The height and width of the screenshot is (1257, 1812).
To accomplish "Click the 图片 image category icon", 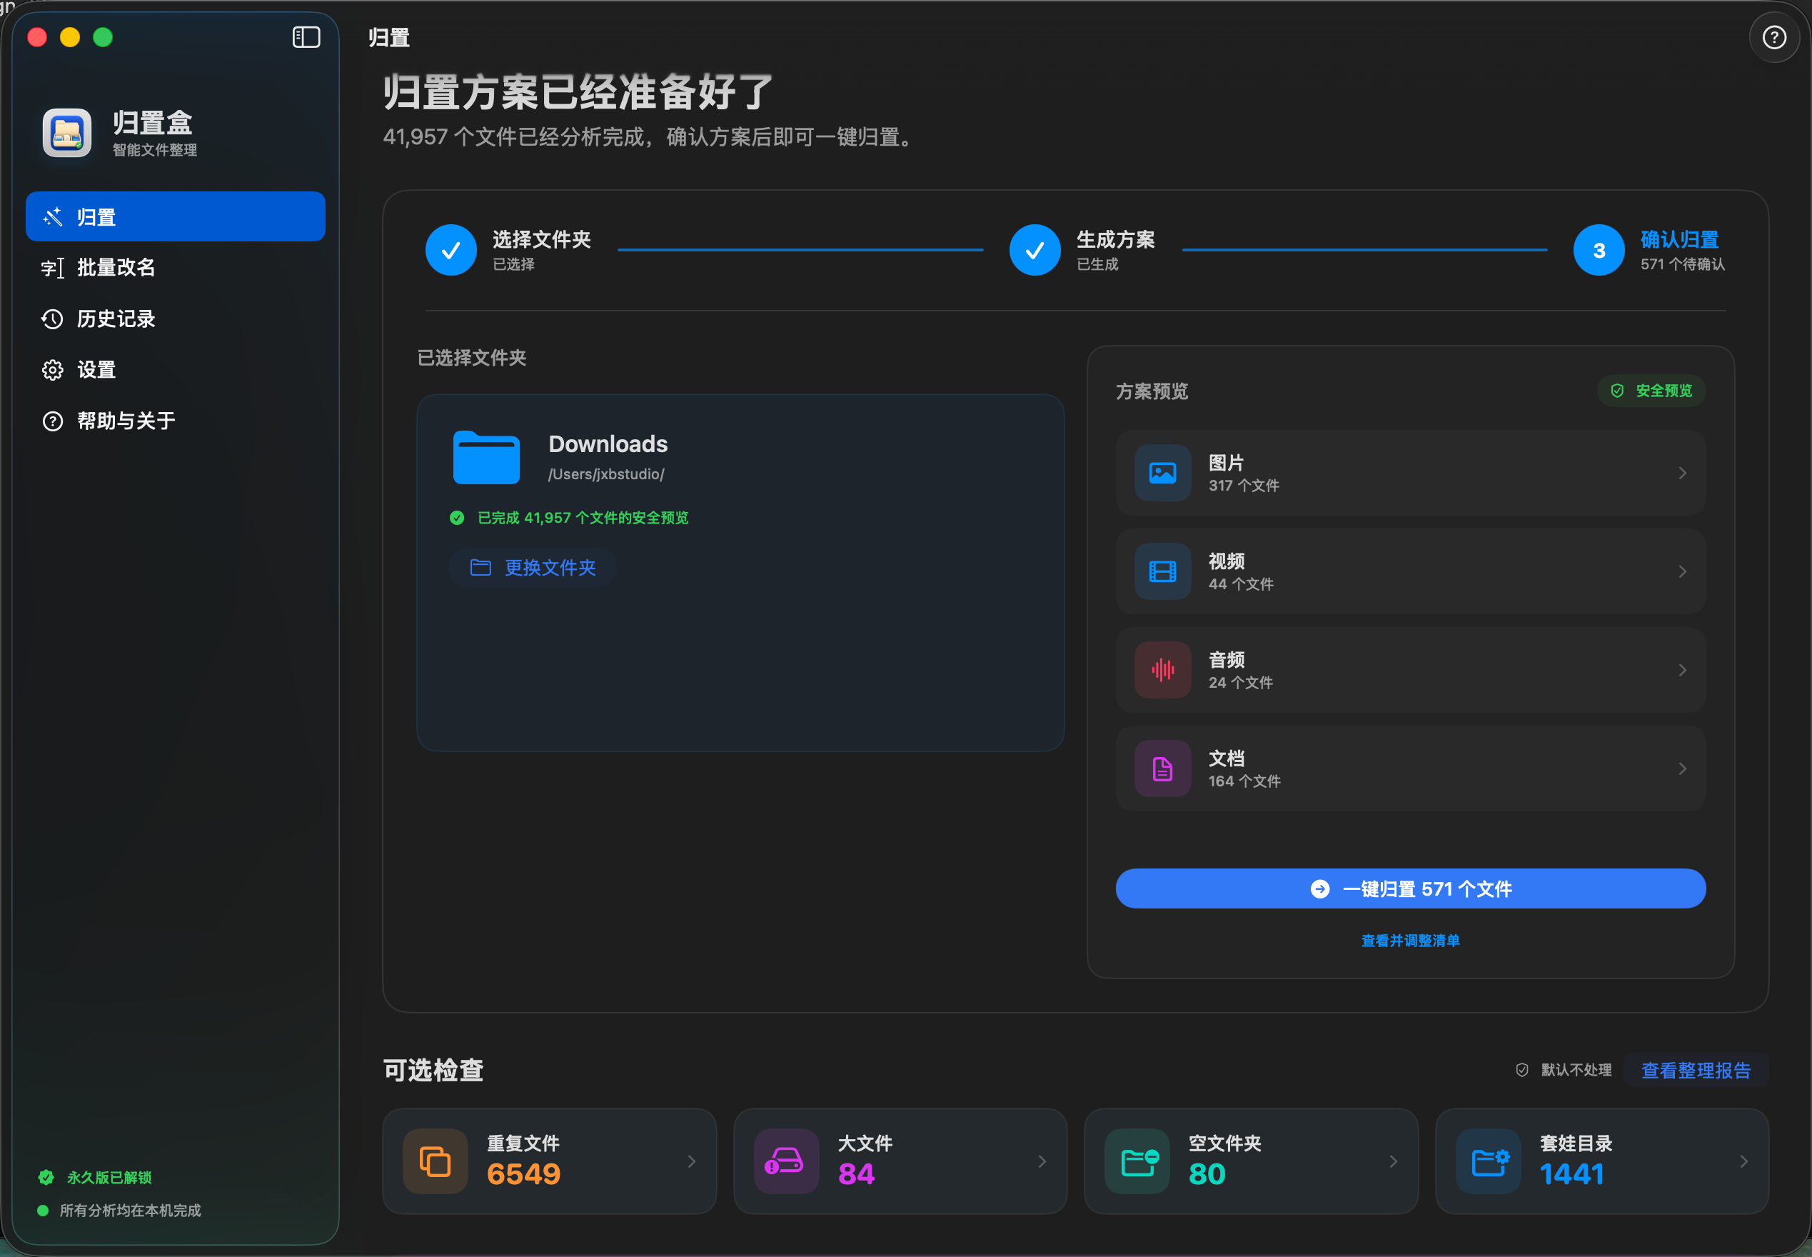I will pyautogui.click(x=1162, y=473).
